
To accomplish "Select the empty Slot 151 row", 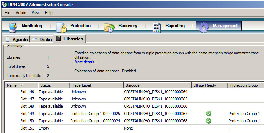I will click(142, 128).
